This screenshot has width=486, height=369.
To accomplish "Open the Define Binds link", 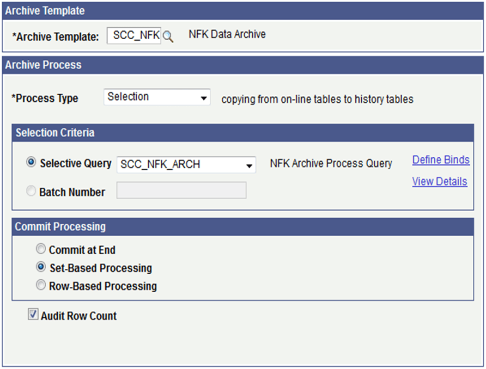I will coord(441,159).
